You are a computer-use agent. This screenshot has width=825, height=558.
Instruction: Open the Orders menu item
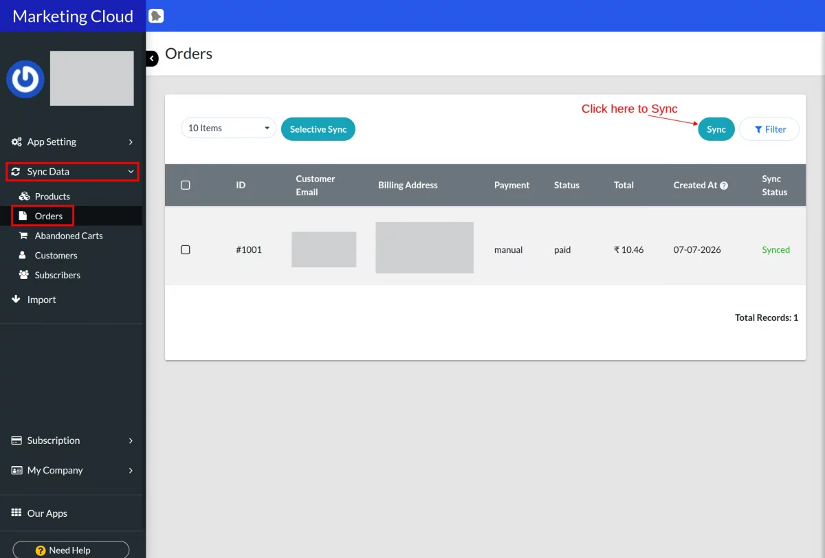pyautogui.click(x=49, y=216)
